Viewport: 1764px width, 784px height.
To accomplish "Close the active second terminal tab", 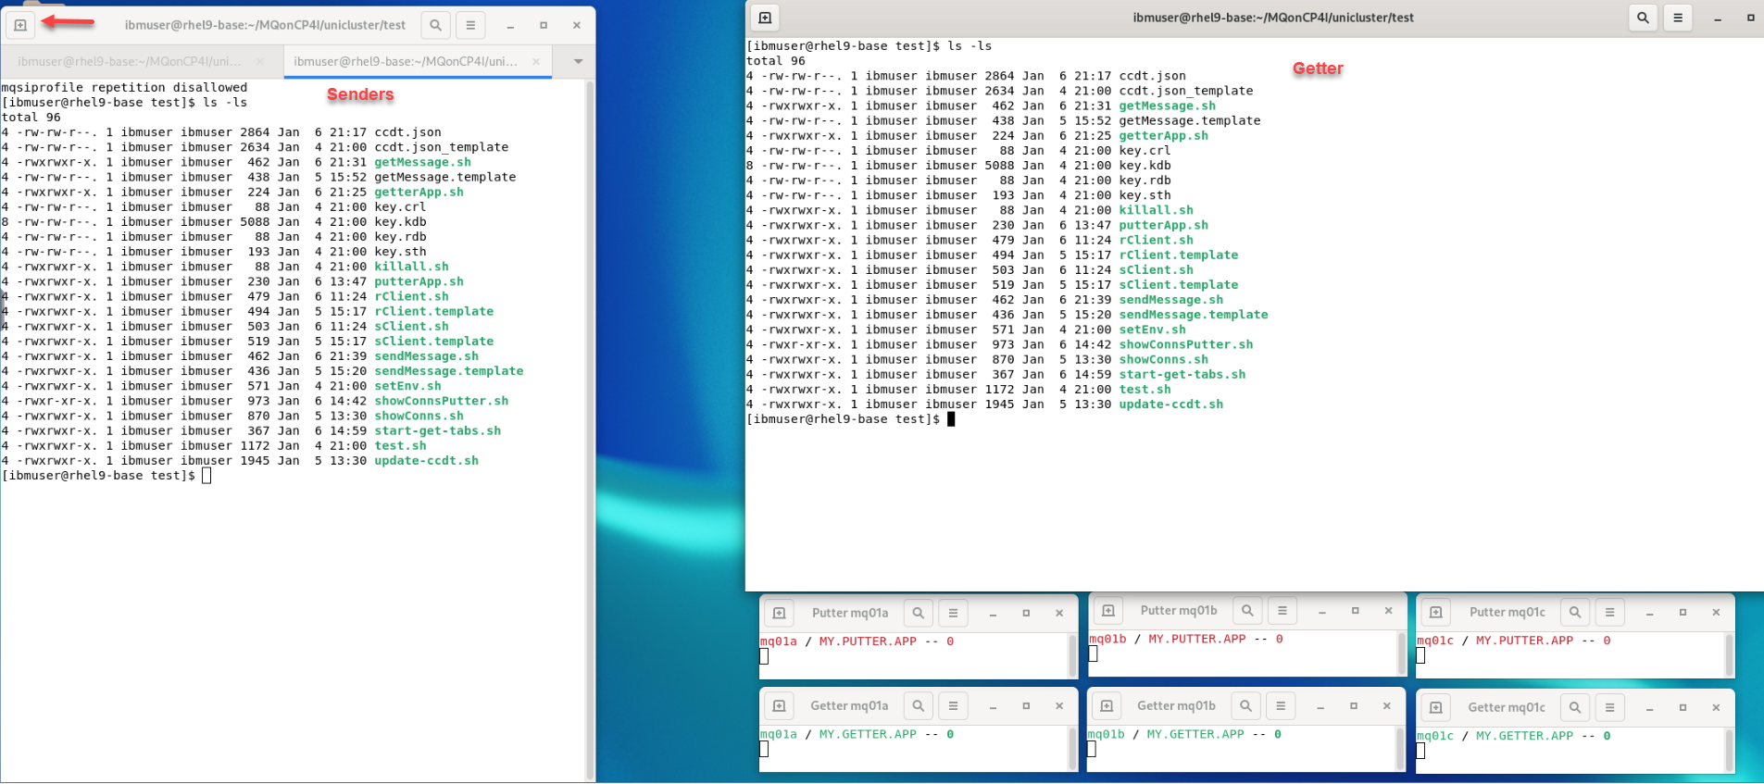I will [536, 61].
